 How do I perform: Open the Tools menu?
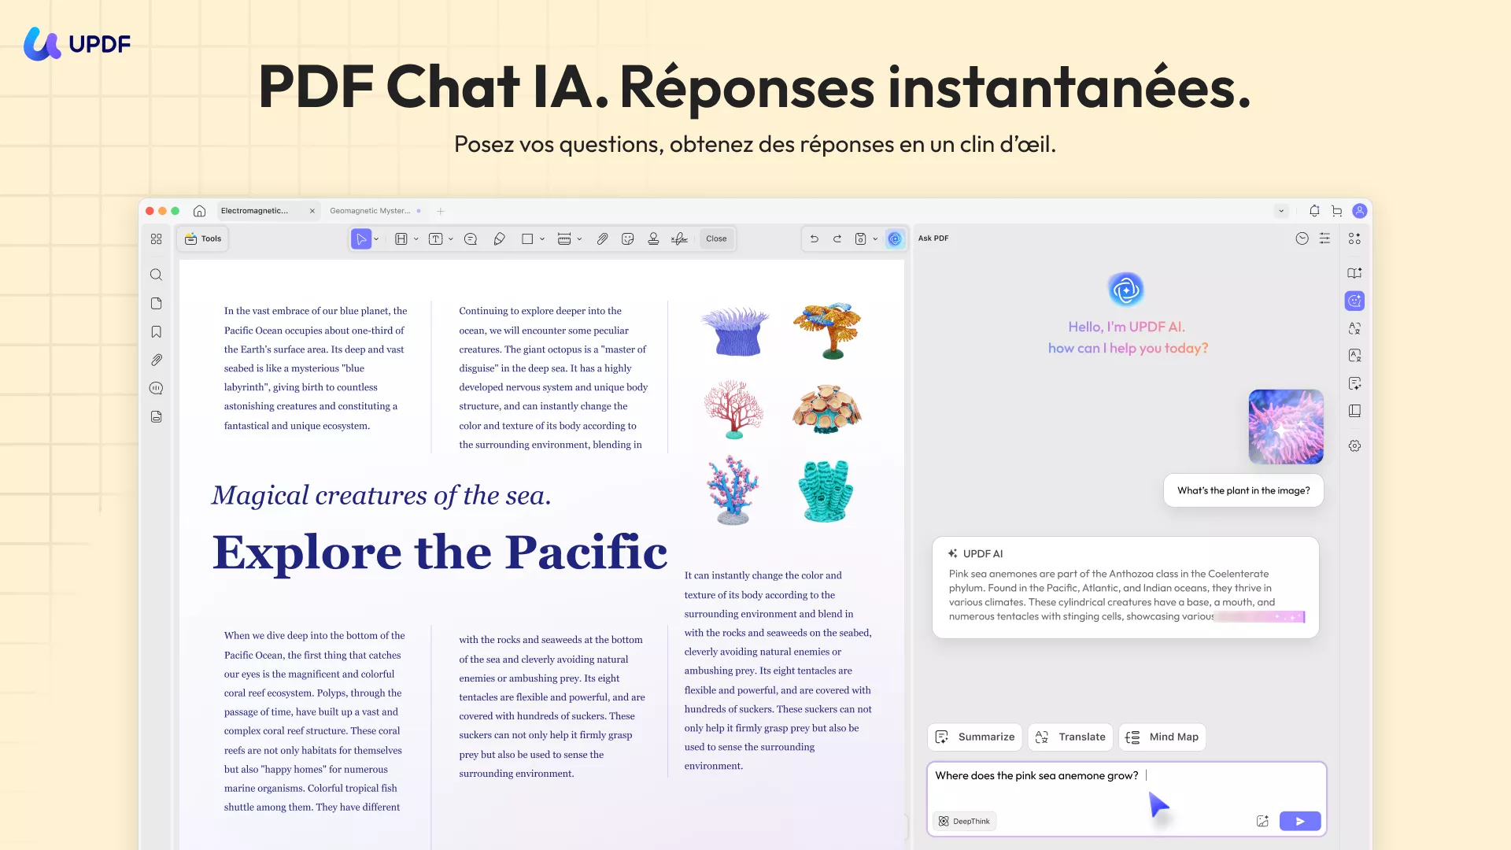pos(203,238)
